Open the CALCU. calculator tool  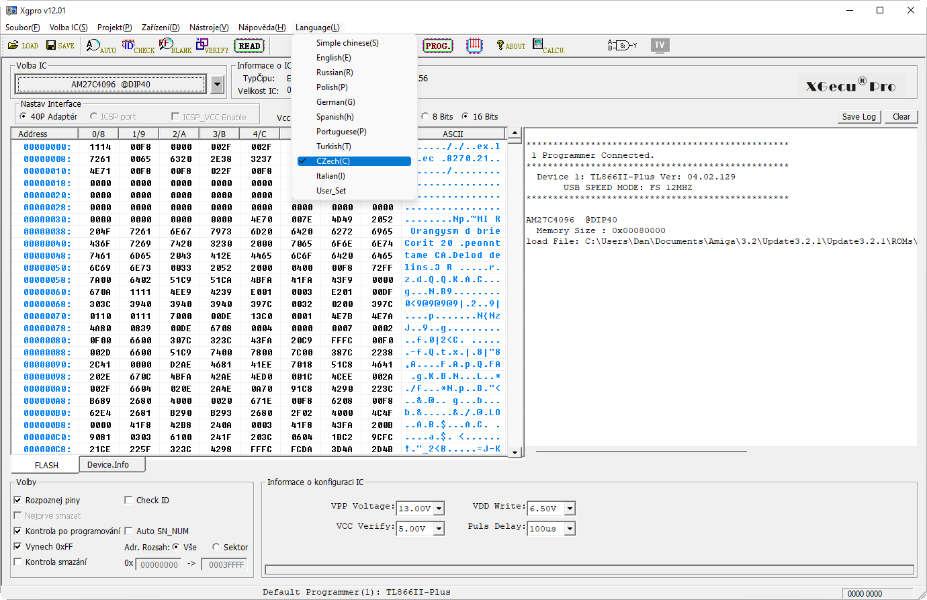coord(549,46)
